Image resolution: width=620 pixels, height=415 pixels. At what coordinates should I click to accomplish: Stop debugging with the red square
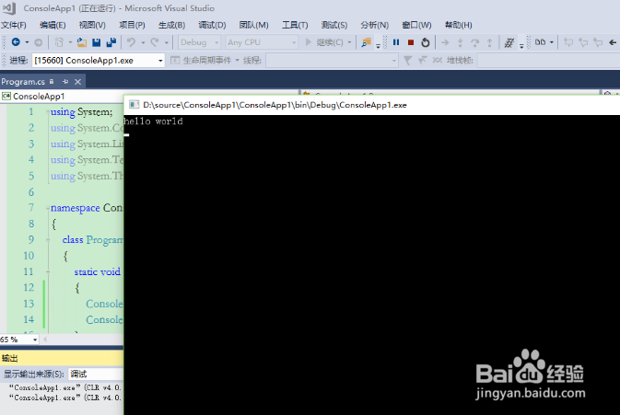point(411,42)
